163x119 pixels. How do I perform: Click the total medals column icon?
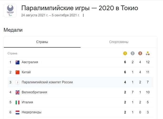[147, 53]
